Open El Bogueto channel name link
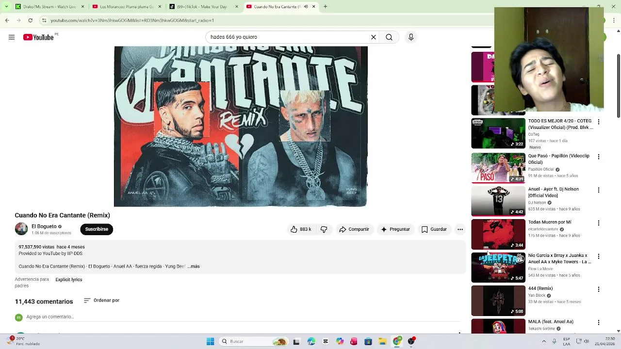Viewport: 621px width, 349px height. (x=44, y=226)
